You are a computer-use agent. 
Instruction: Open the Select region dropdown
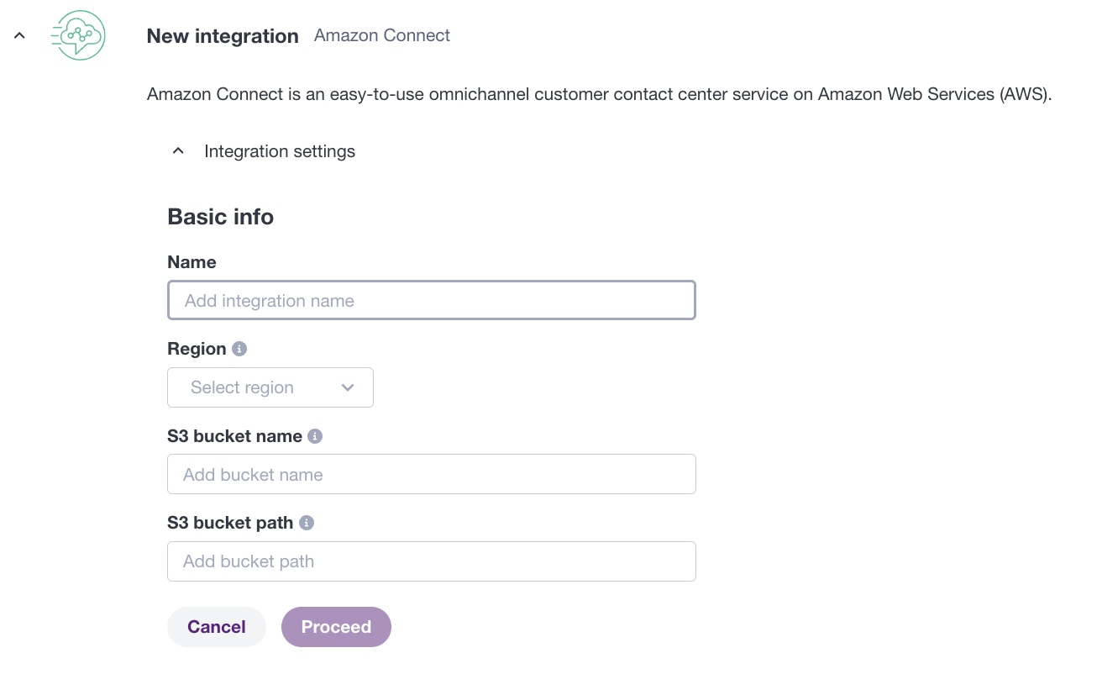point(270,387)
